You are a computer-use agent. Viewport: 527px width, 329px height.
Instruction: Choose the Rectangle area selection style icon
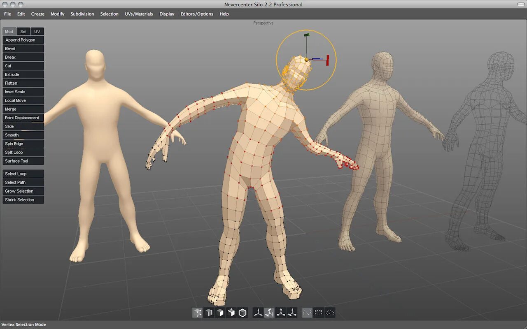pos(319,313)
